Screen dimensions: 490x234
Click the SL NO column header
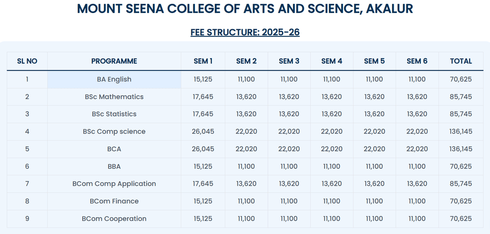pos(27,61)
